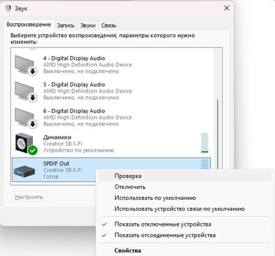Select the 5 - Digital Display Audio device name
275x256 pixels.
pyautogui.click(x=74, y=84)
